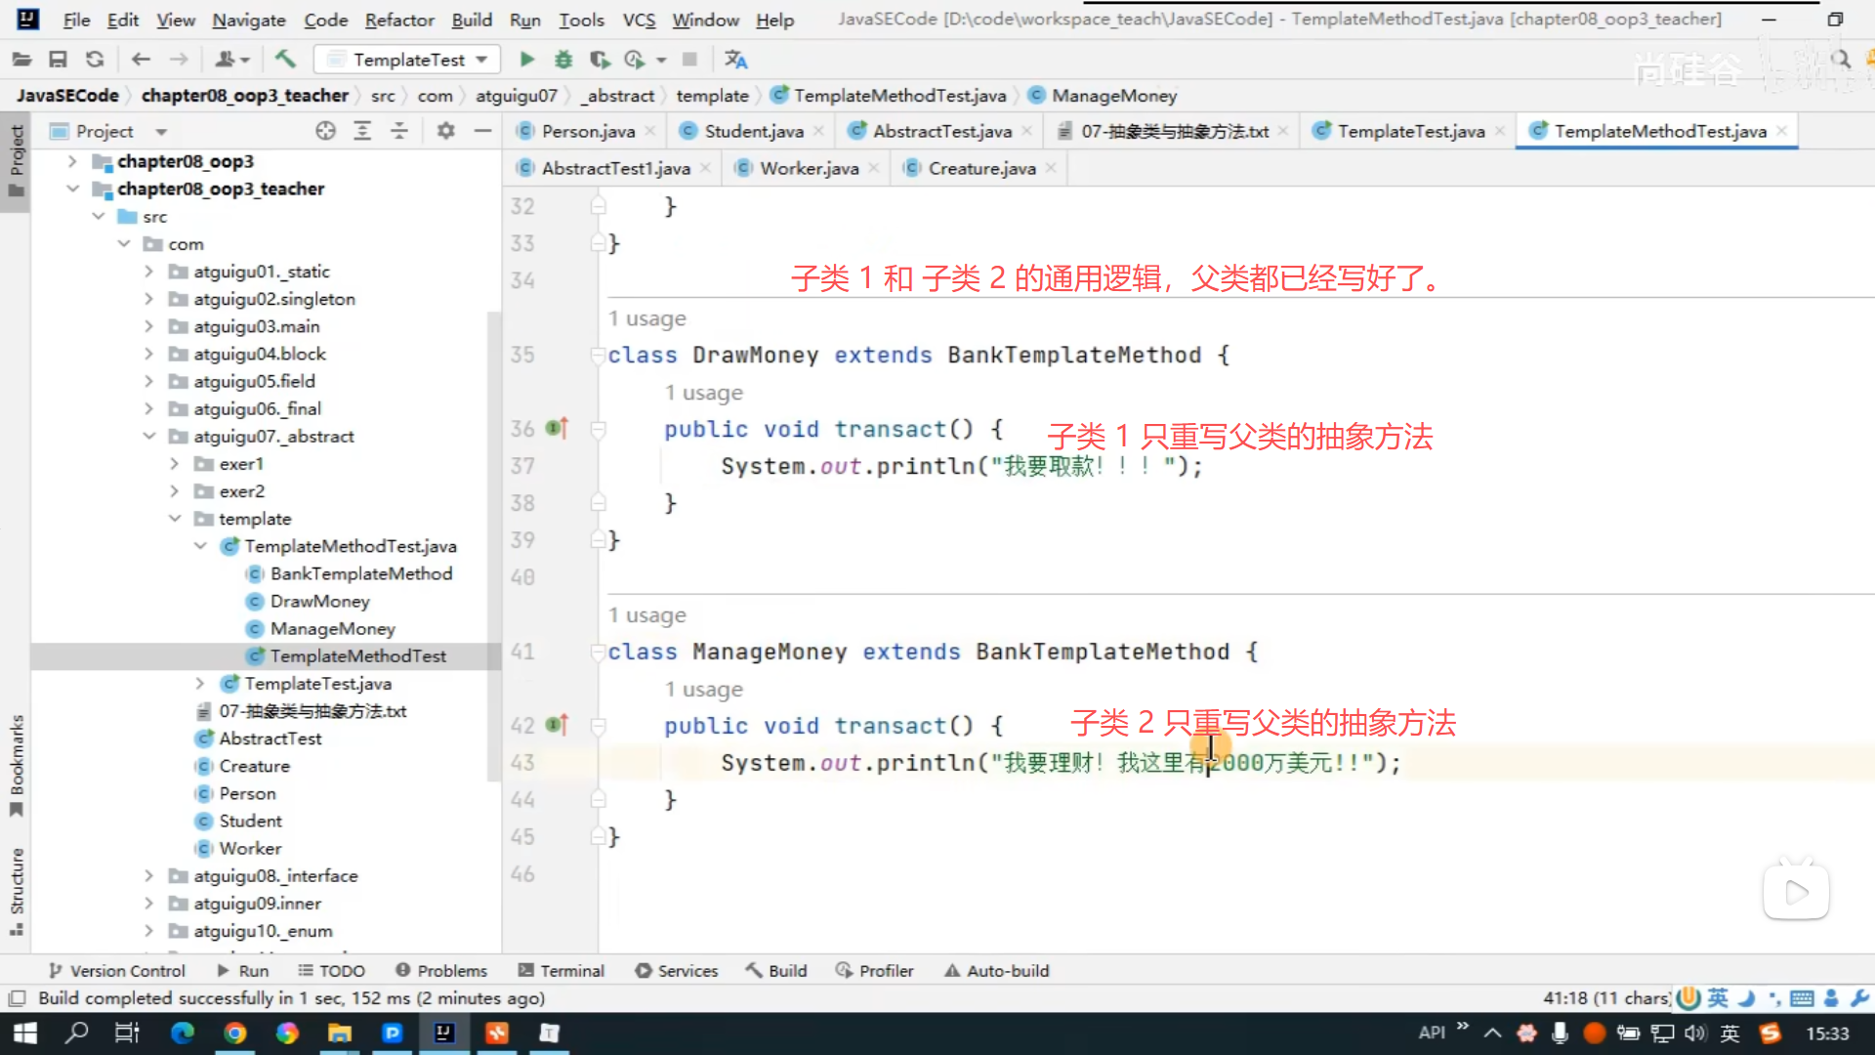
Task: Click the Build hammer icon
Action: [285, 60]
